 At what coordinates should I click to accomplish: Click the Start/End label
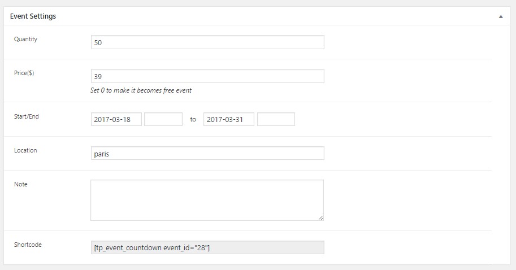[27, 116]
